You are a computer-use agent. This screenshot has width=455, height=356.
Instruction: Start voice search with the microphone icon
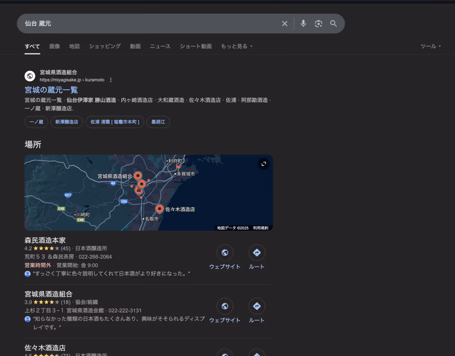pyautogui.click(x=303, y=23)
